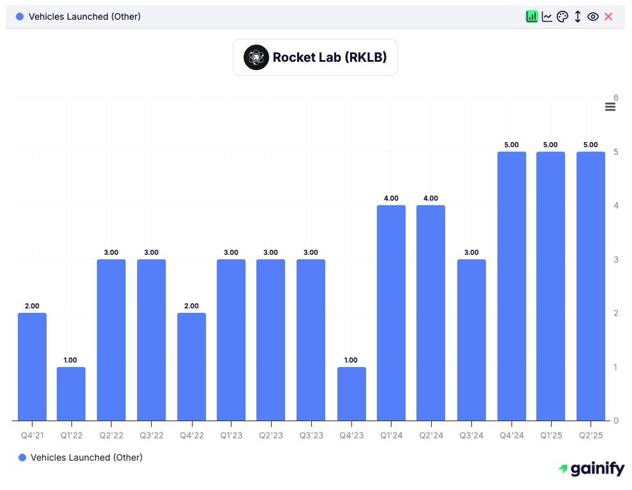Select the Q1'24 bar

(391, 312)
